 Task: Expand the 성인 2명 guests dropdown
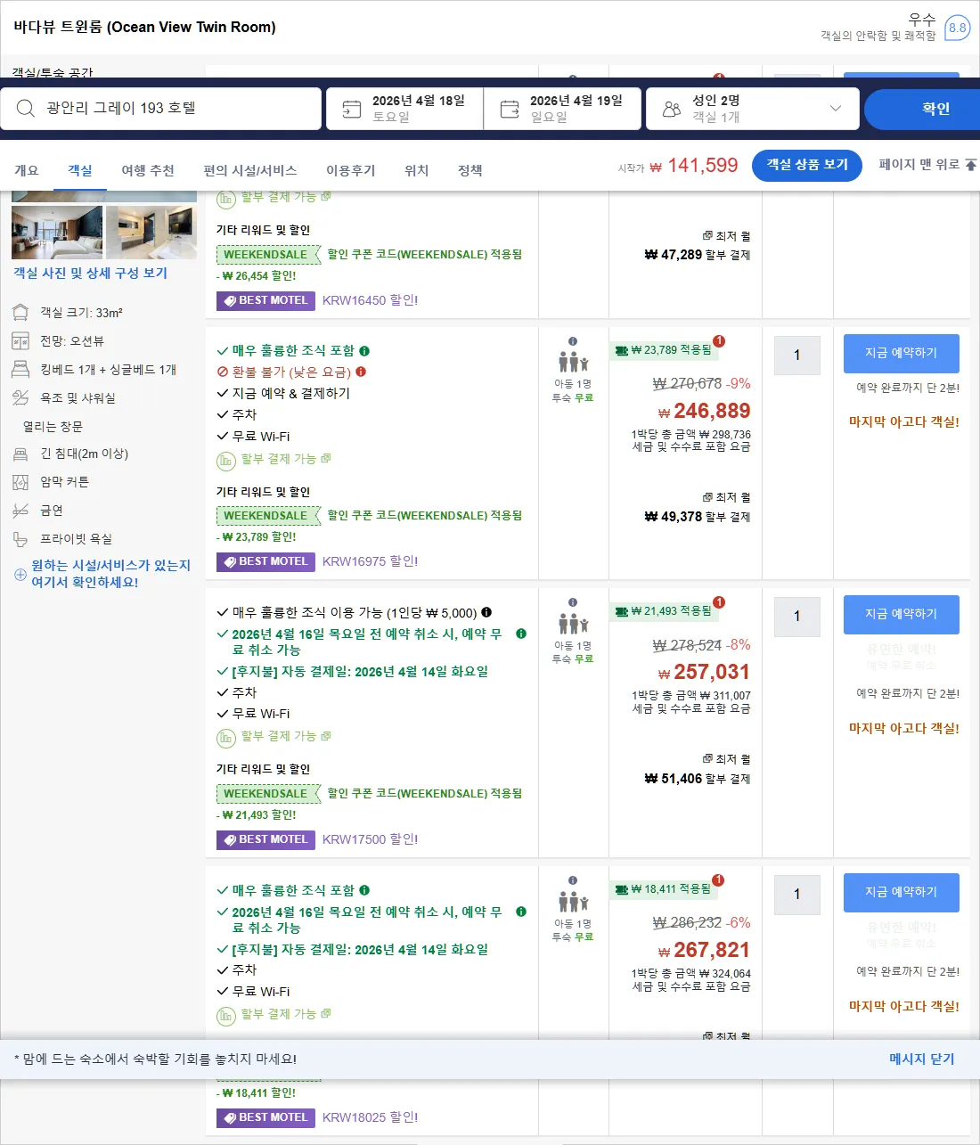[753, 109]
